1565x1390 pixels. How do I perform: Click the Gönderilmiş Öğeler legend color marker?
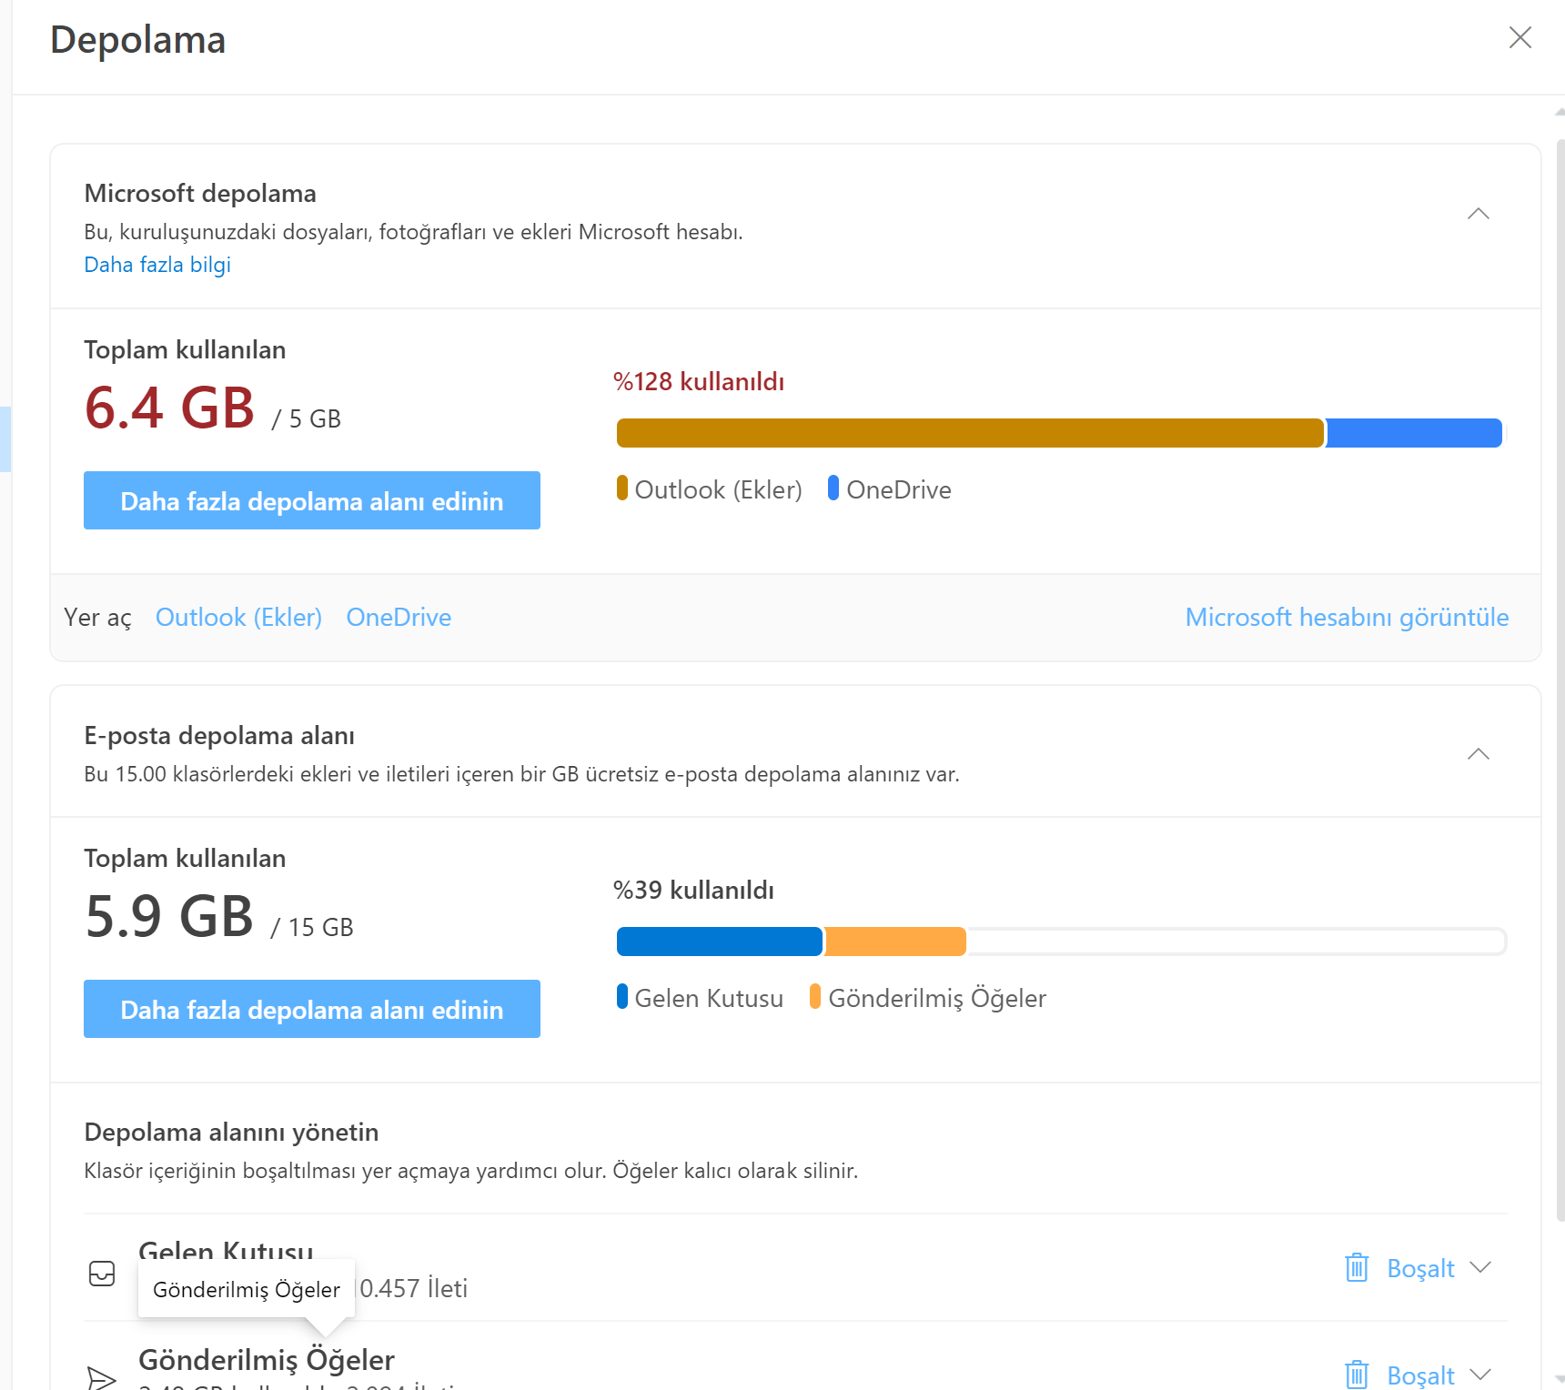815,997
